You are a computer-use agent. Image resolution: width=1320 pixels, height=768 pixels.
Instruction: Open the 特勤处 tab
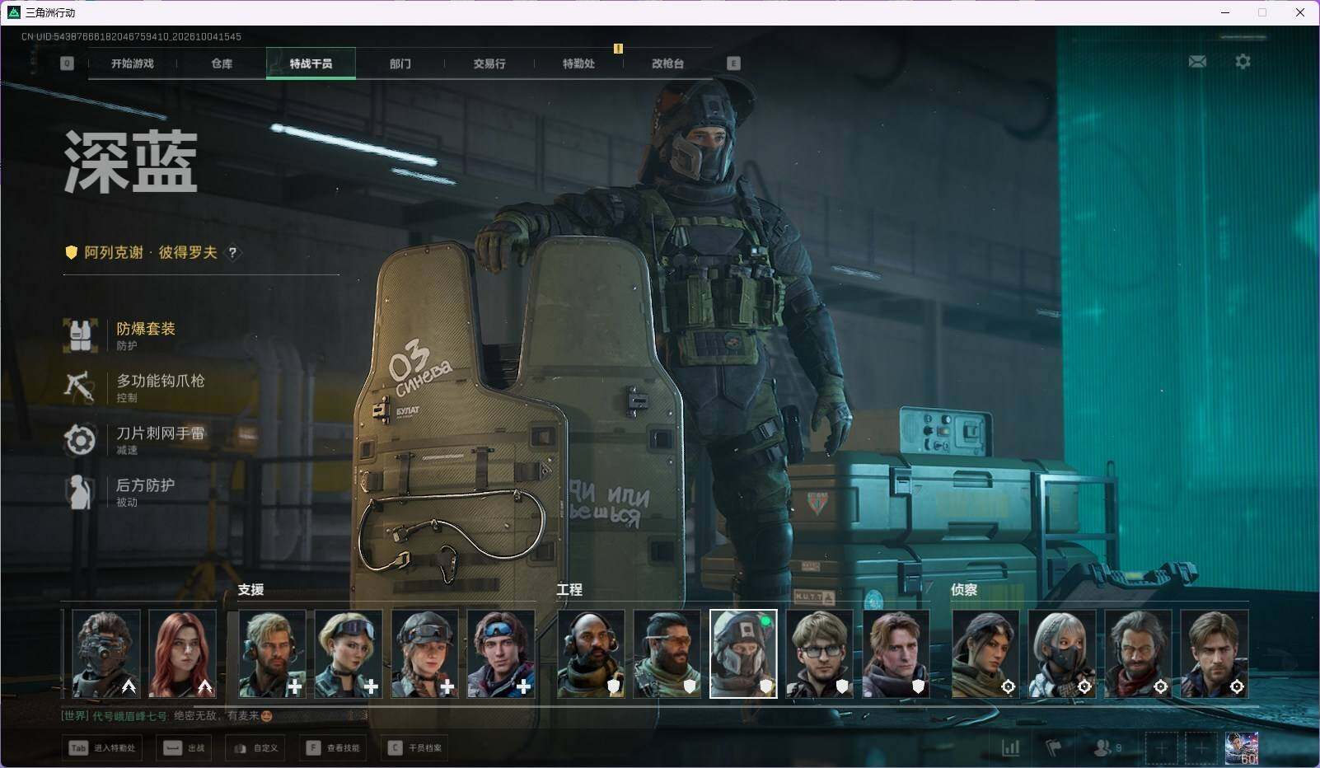578,63
